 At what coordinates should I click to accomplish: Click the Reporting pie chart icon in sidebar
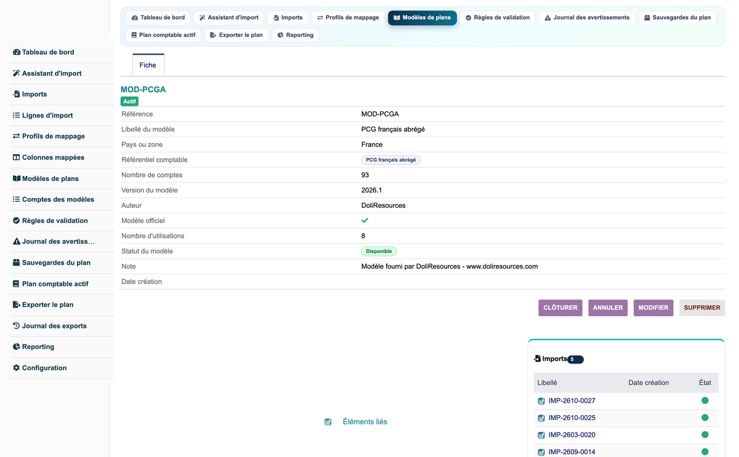(x=17, y=346)
